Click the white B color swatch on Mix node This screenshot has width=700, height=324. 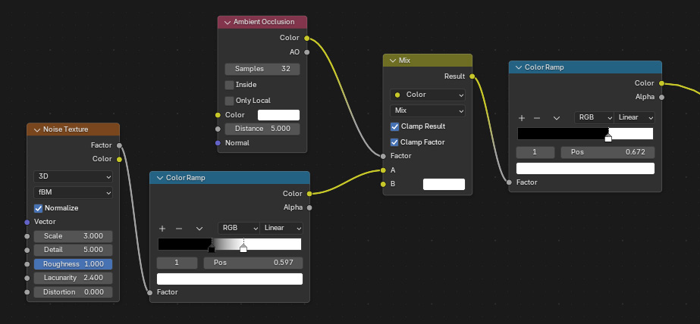point(444,184)
